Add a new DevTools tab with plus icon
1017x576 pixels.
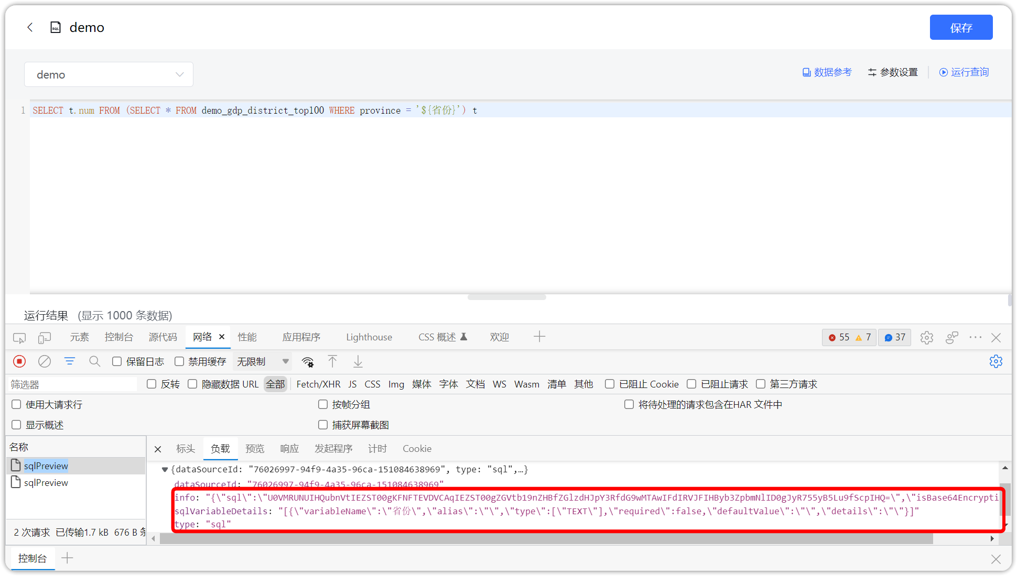point(539,337)
